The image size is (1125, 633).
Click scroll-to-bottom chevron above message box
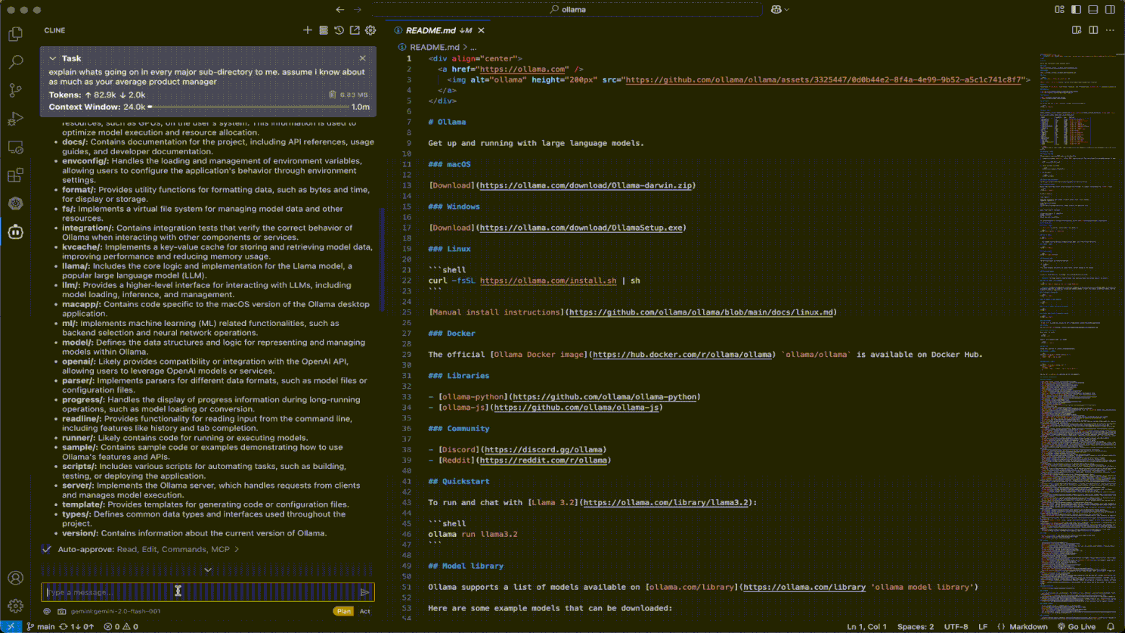pos(208,569)
